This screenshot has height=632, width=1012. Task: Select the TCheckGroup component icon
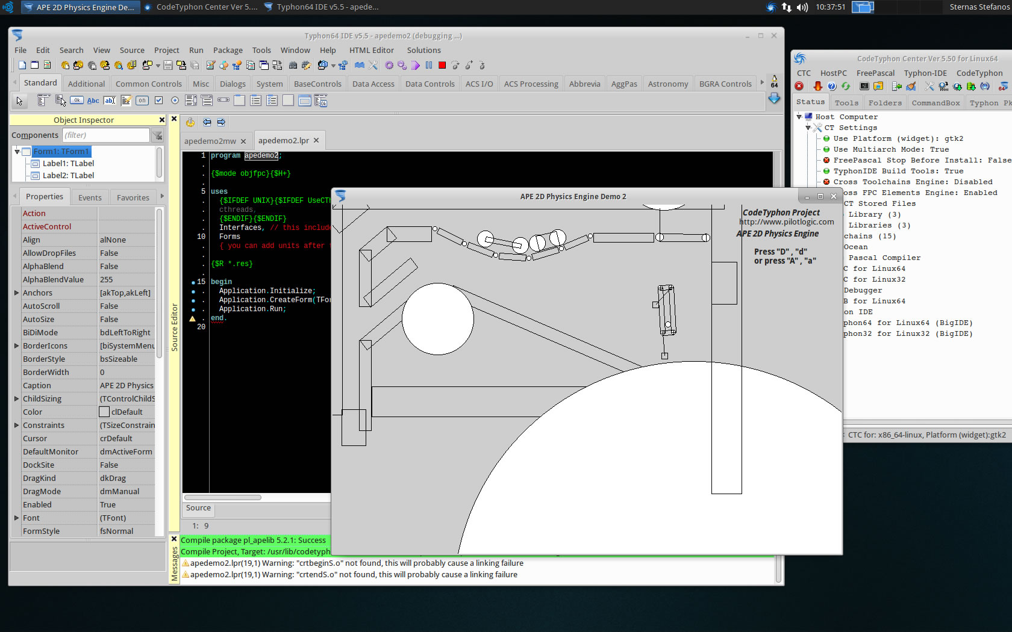272,101
